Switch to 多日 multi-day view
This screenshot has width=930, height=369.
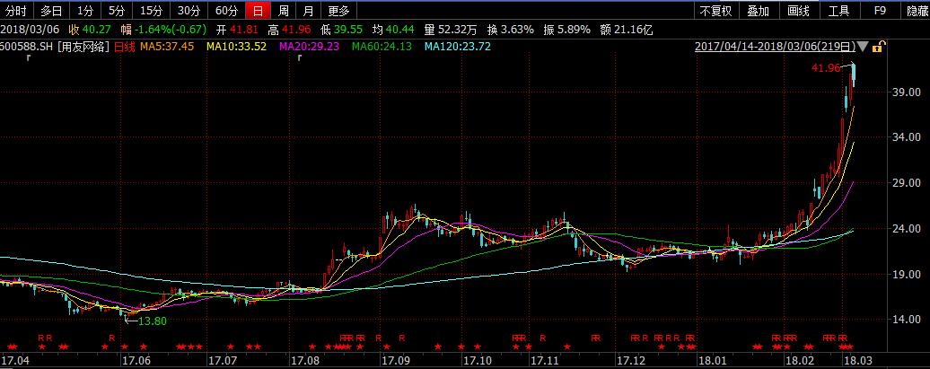(51, 11)
